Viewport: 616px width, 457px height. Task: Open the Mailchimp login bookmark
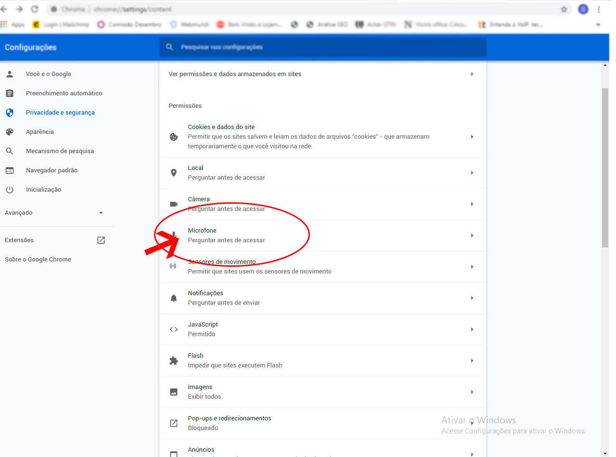click(x=61, y=25)
